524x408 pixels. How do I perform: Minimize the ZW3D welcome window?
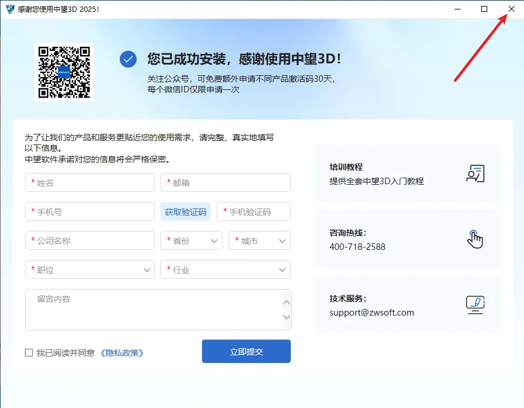[x=458, y=9]
